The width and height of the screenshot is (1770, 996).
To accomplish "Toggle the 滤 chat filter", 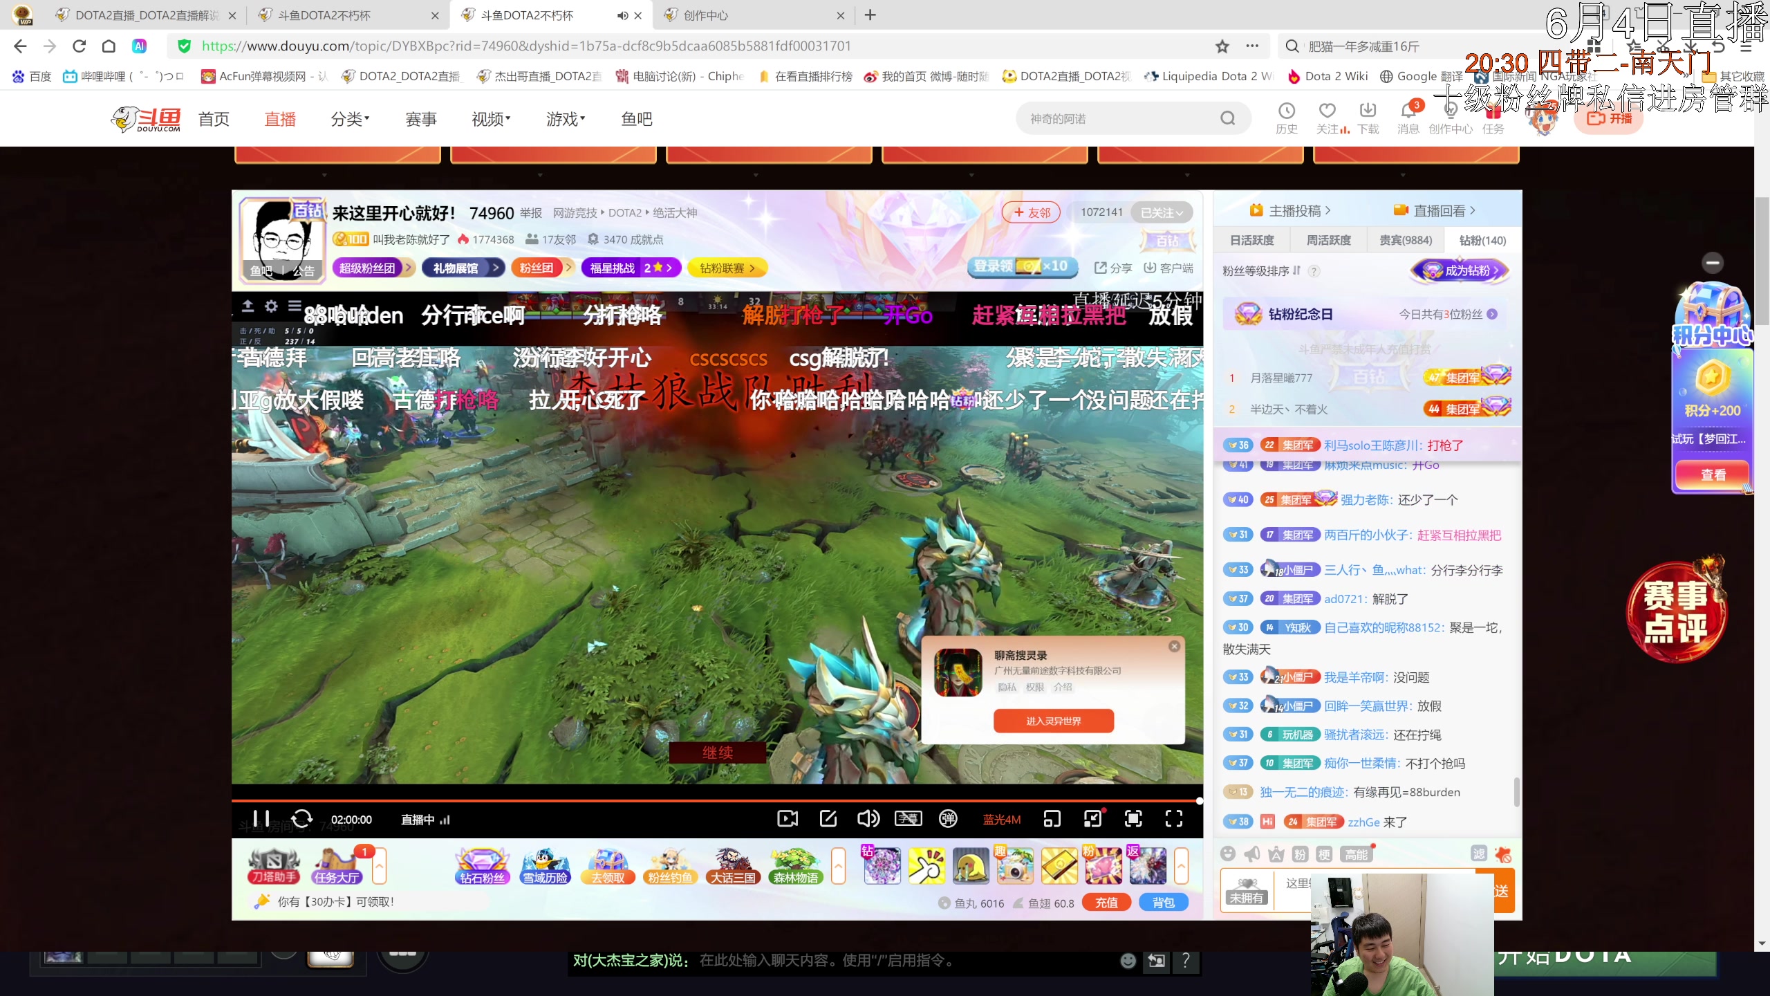I will (1479, 854).
